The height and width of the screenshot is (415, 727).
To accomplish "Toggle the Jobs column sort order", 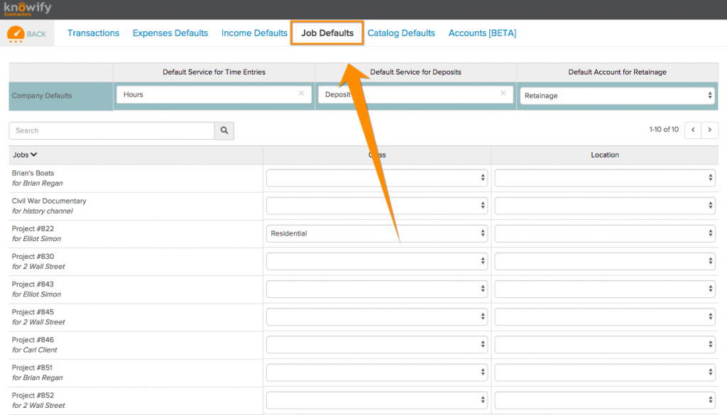I will [x=25, y=154].
